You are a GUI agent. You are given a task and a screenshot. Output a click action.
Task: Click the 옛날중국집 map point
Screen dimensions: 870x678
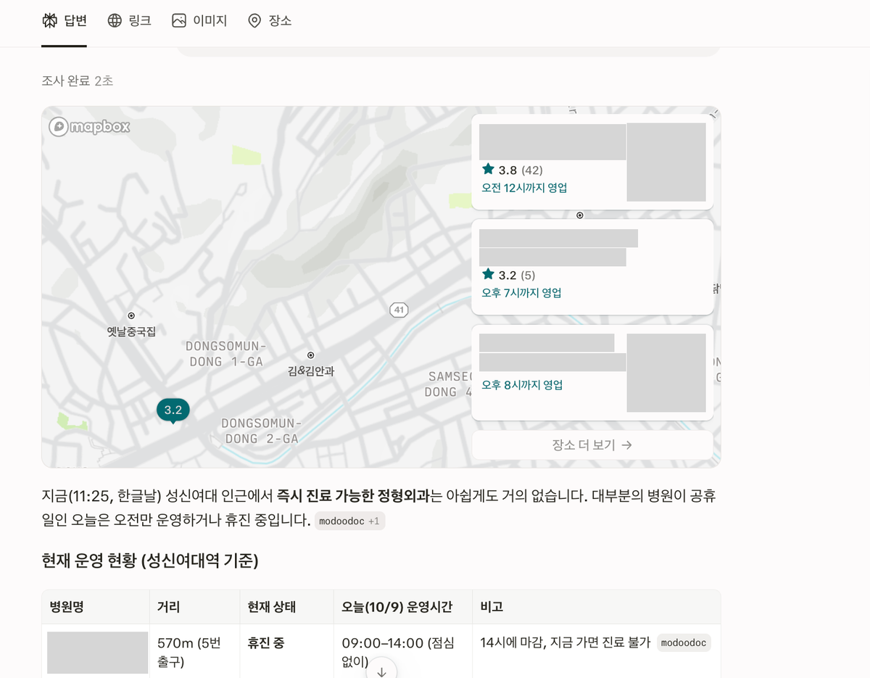pyautogui.click(x=131, y=315)
